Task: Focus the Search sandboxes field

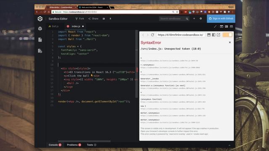Action: tap(172, 18)
